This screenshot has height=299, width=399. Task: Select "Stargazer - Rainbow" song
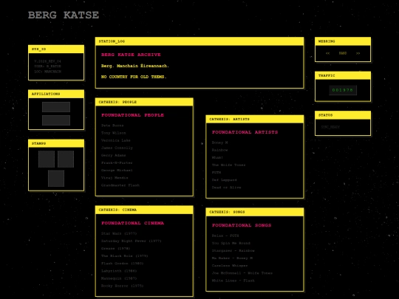click(x=233, y=251)
